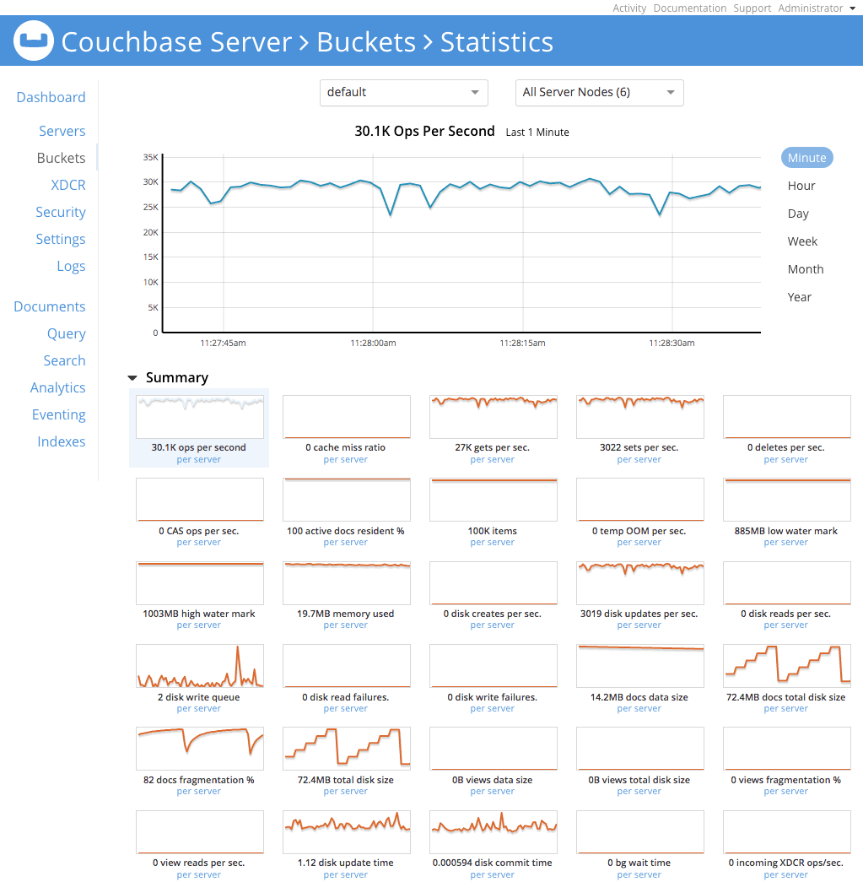Switch to Year time range

point(799,297)
